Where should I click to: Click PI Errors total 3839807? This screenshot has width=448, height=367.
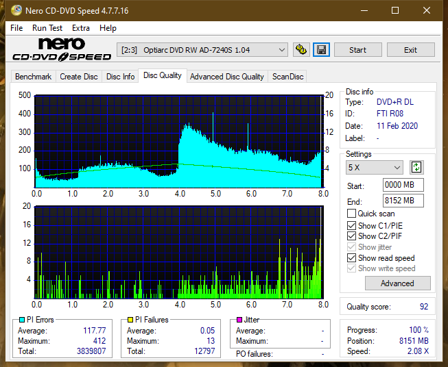click(91, 351)
